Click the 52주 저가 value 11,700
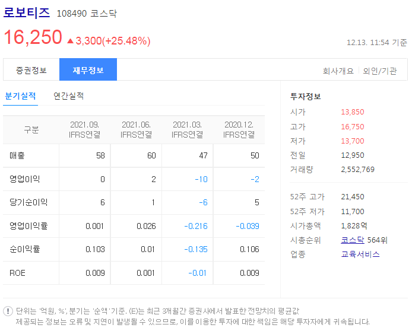412x331 pixels. 353,211
